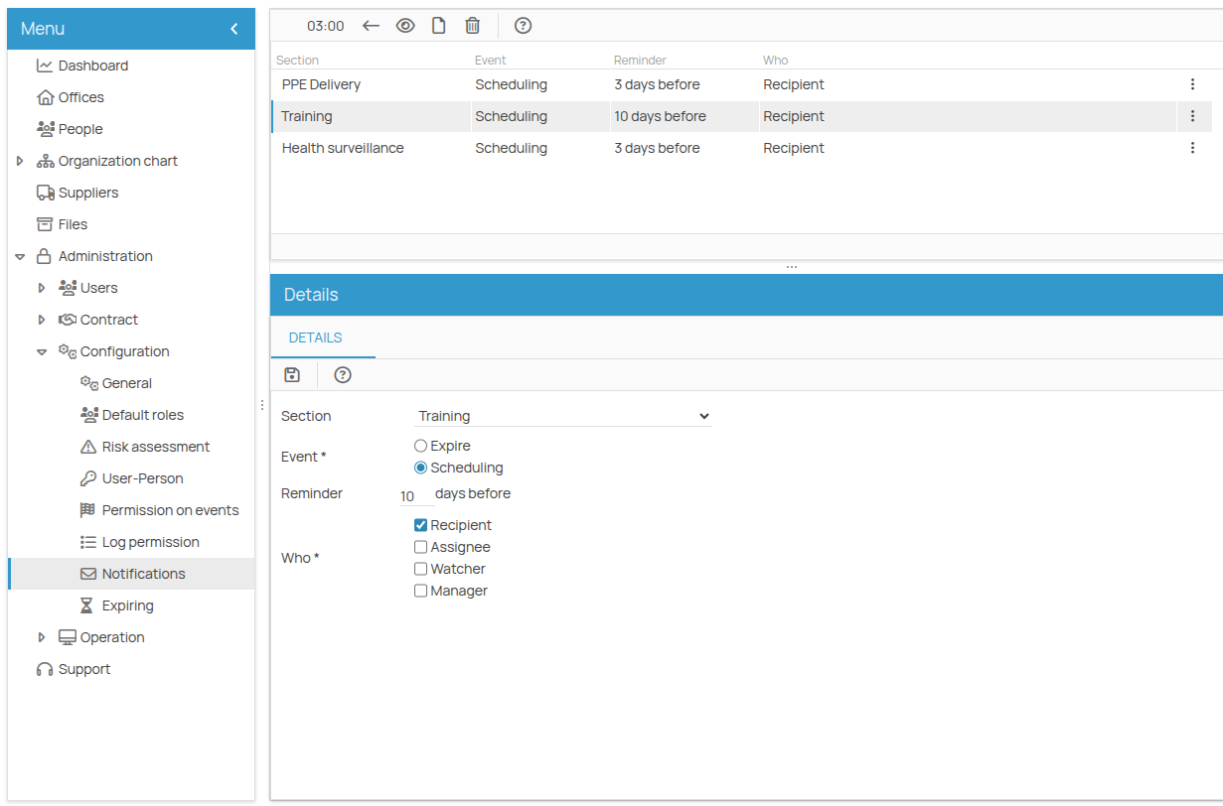Screen dimensions: 1223x806
Task: Enable the Assignee checkbox
Action: tap(420, 546)
